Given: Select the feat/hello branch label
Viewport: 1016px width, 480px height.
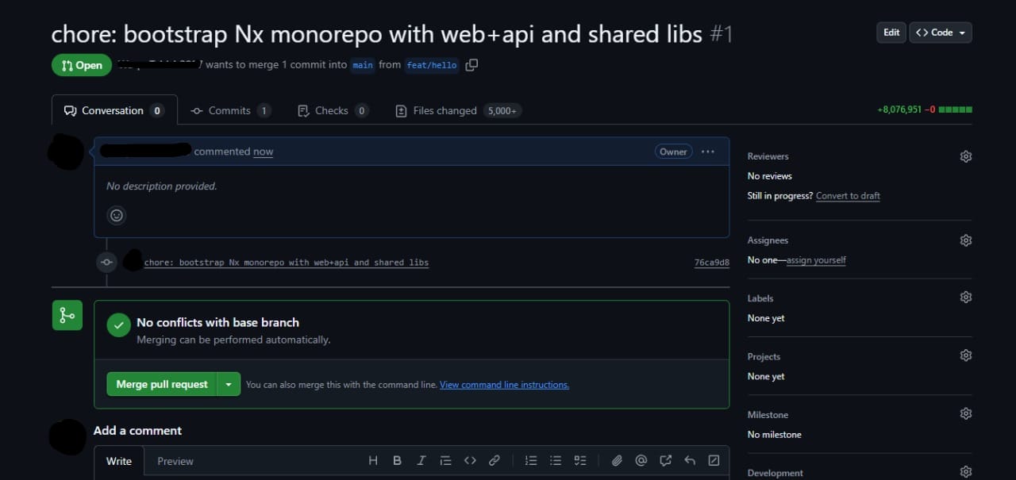Looking at the screenshot, I should pos(431,65).
